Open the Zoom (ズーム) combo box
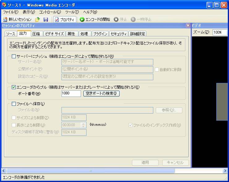Image resolution: width=229 pixels, height=182 pixels. coord(221,32)
